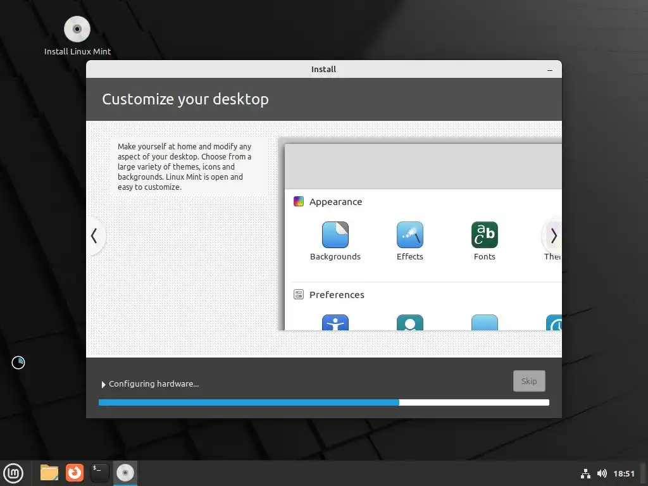This screenshot has width=648, height=486.
Task: Open the Files manager from the panel
Action: point(49,473)
